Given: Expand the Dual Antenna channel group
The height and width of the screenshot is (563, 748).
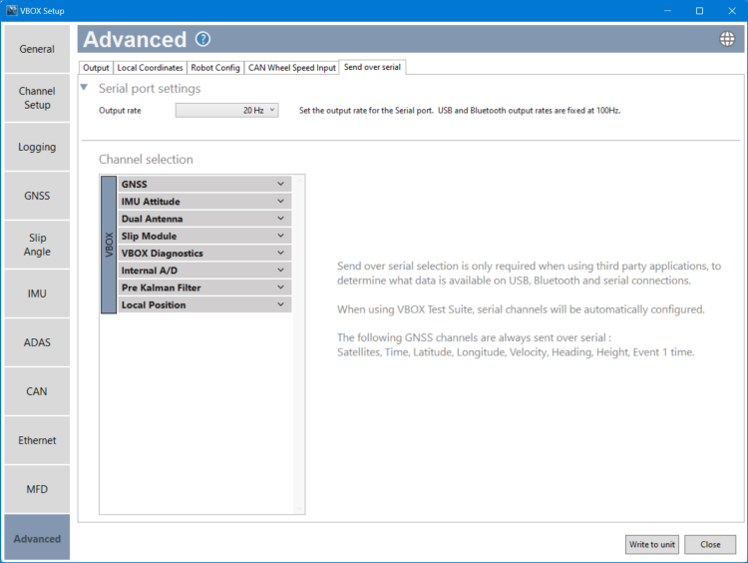Looking at the screenshot, I should tap(204, 219).
